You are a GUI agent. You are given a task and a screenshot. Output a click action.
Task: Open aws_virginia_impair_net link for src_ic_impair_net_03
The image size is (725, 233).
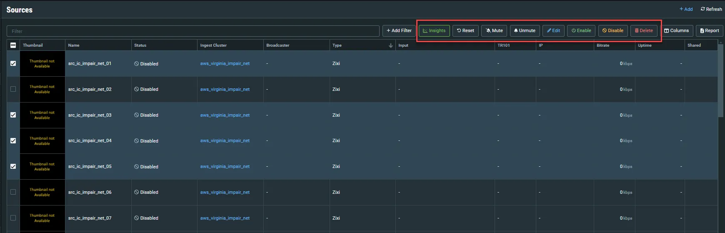pyautogui.click(x=225, y=115)
